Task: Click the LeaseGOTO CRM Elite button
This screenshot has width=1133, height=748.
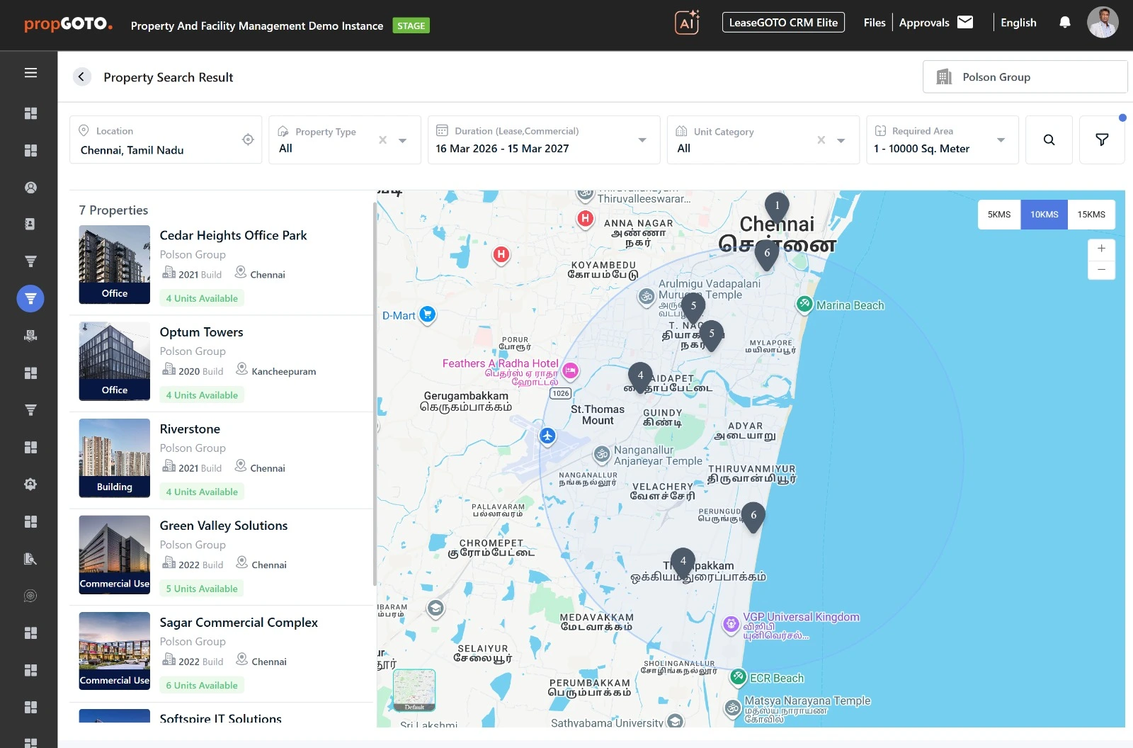Action: coord(783,23)
